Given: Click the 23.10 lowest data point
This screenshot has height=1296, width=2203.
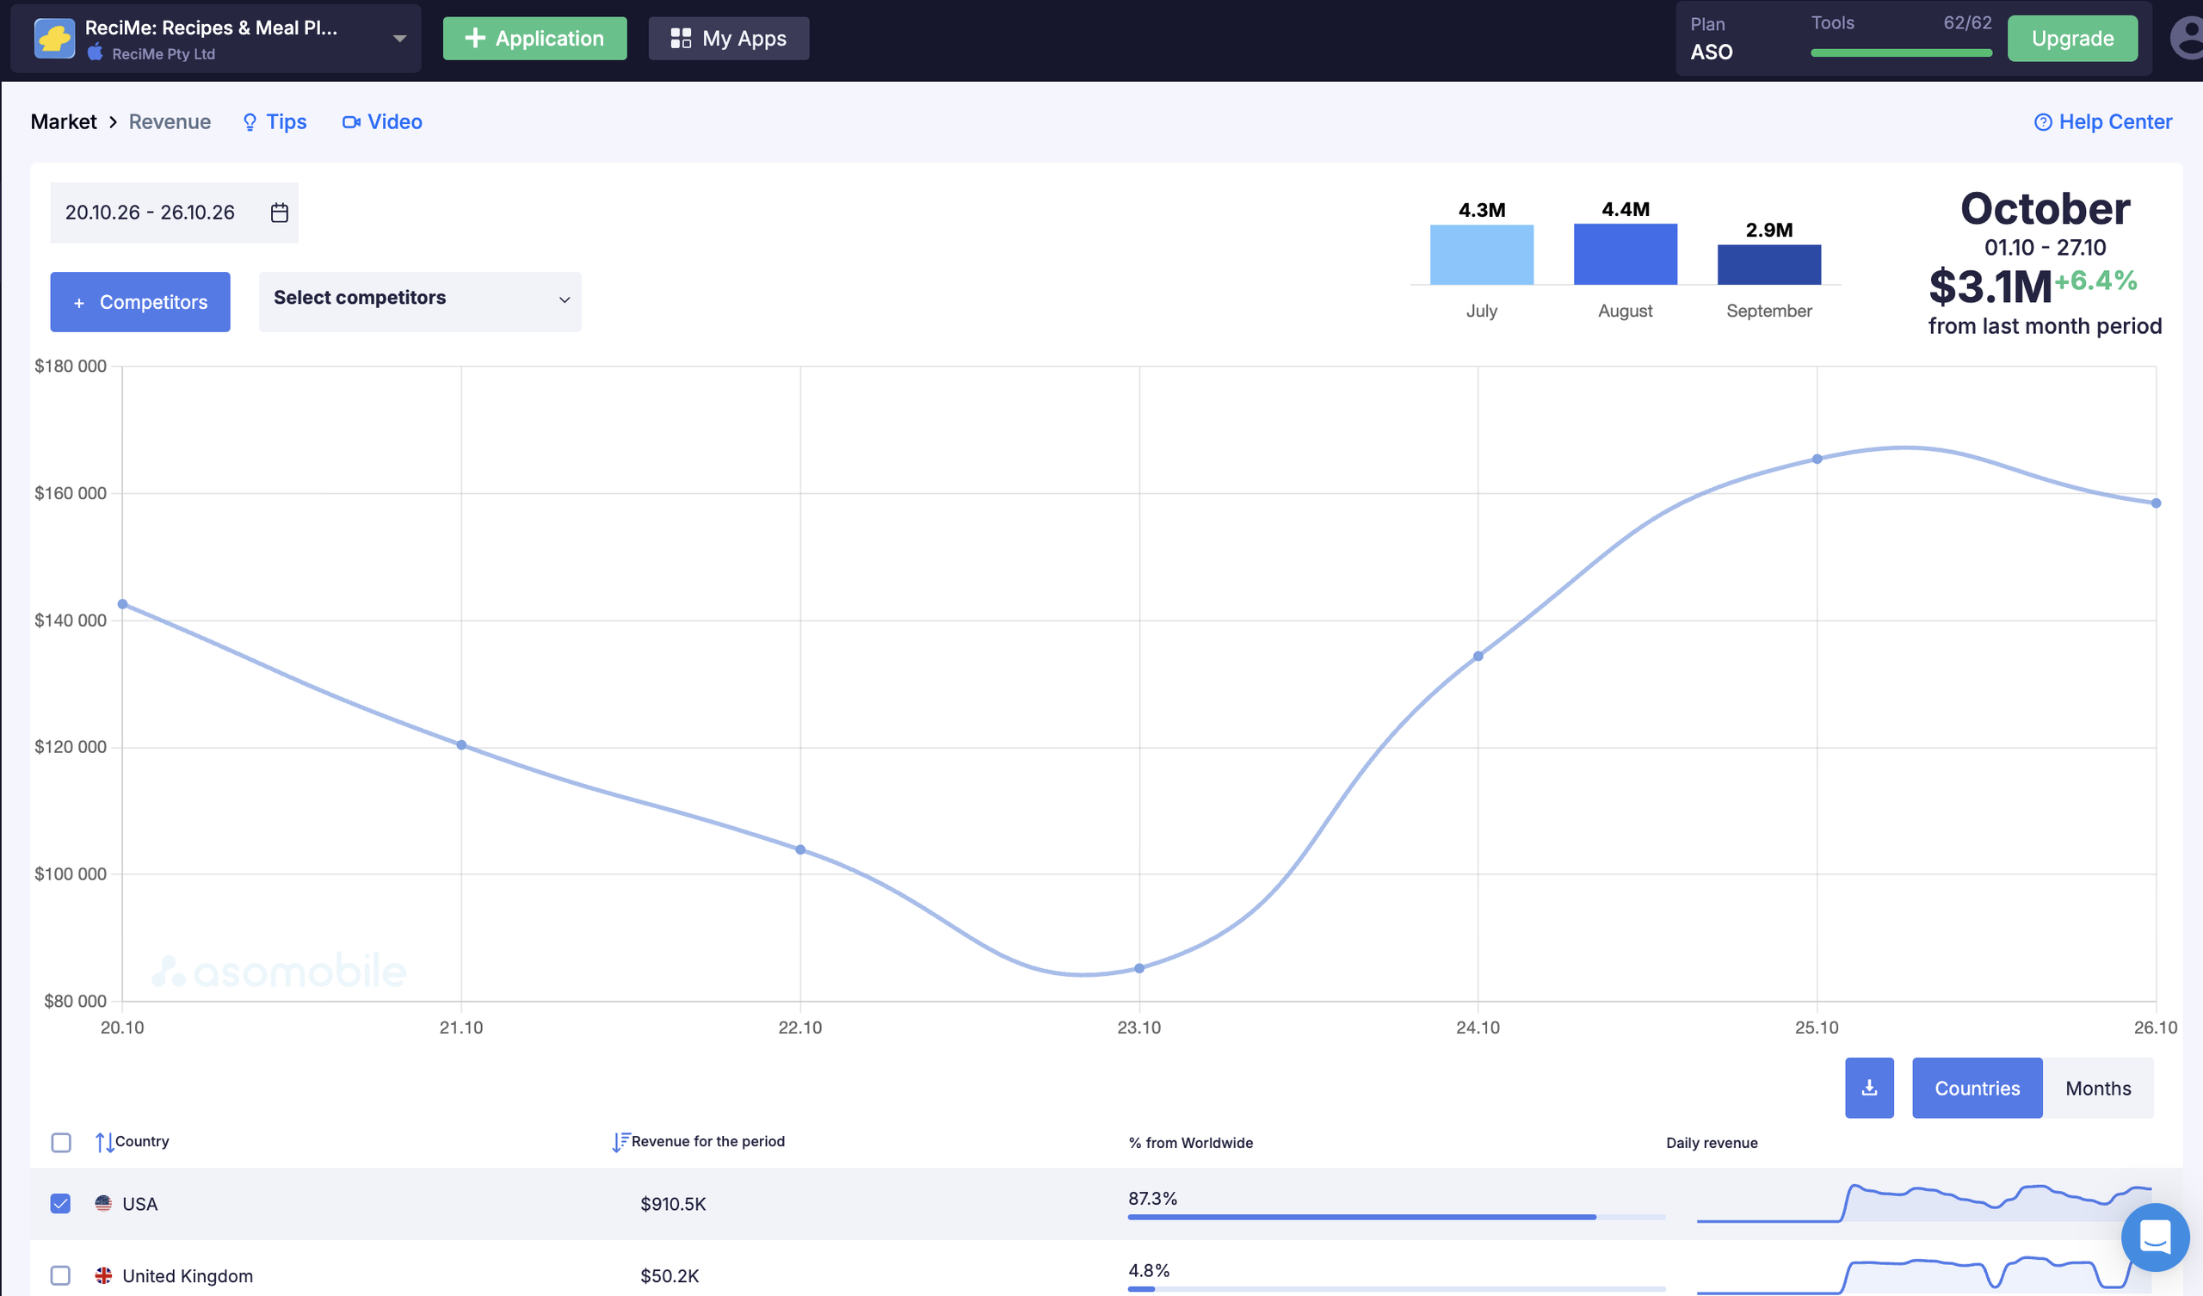Looking at the screenshot, I should click(1139, 968).
